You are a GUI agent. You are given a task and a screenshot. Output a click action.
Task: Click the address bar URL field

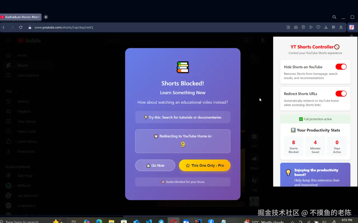pos(157,27)
